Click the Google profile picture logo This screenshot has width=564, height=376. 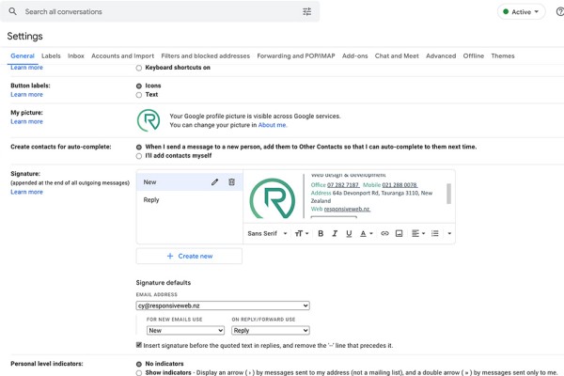pyautogui.click(x=149, y=120)
